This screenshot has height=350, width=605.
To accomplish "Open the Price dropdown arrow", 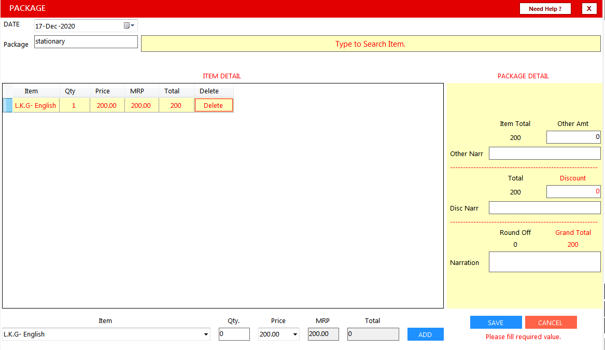I will (x=295, y=334).
